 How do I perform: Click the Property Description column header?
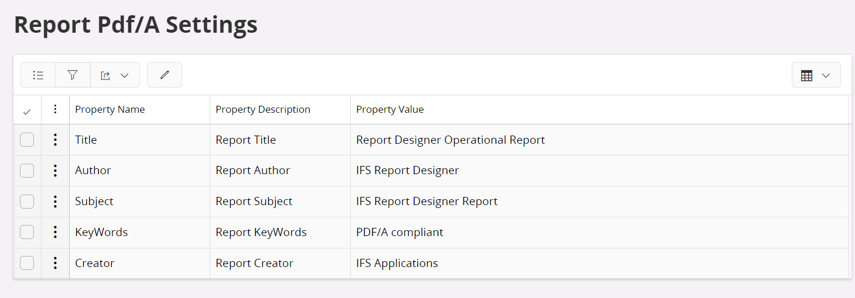[263, 109]
